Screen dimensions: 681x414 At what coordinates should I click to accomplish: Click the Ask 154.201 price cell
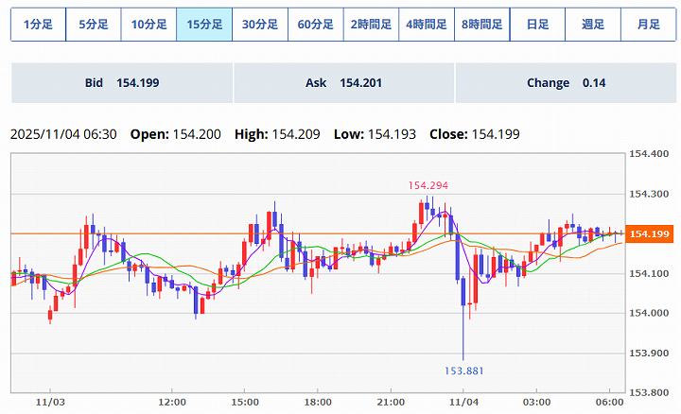point(343,83)
